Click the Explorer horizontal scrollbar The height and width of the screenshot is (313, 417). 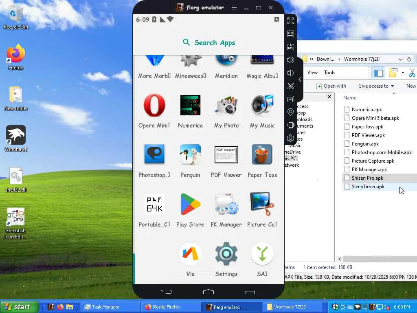click(x=380, y=259)
